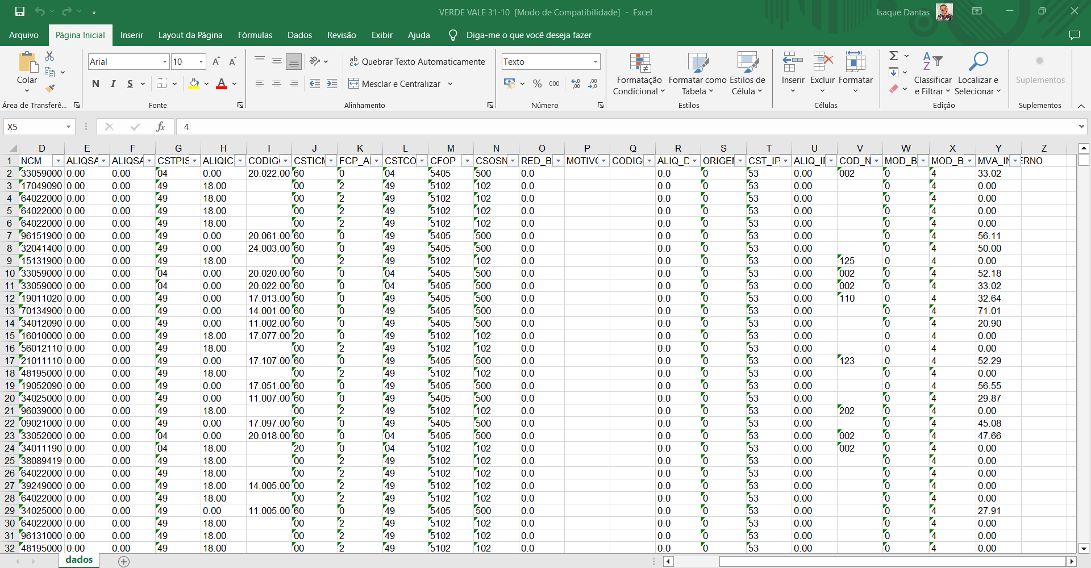This screenshot has width=1091, height=568.
Task: Select the dados sheet tab
Action: (79, 560)
